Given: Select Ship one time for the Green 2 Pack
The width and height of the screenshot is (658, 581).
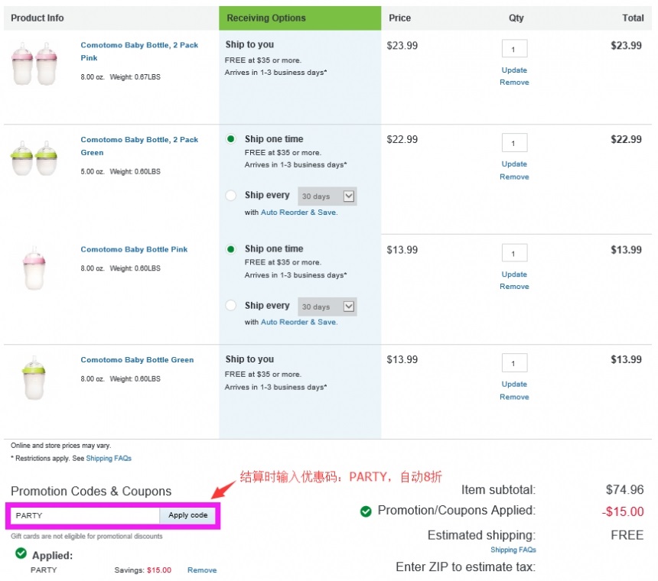Looking at the screenshot, I should pos(230,139).
